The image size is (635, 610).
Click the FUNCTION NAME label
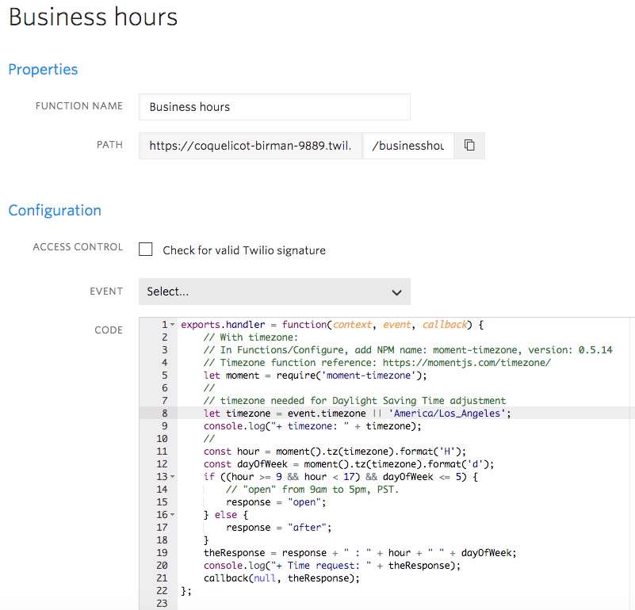coord(79,106)
